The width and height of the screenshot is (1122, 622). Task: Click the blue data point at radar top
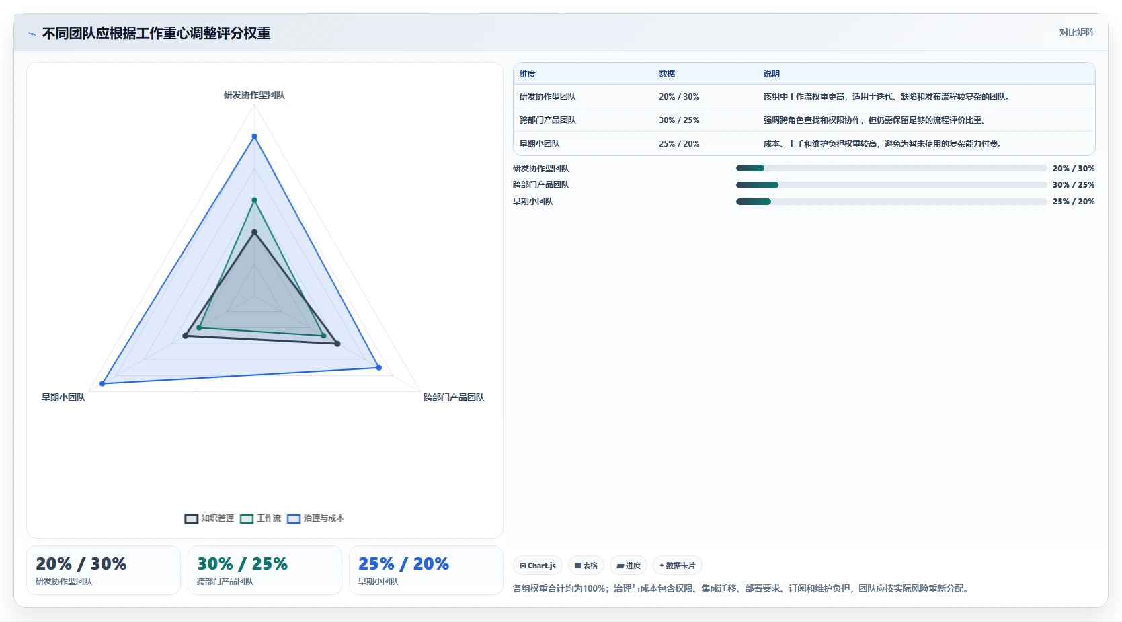tap(254, 137)
